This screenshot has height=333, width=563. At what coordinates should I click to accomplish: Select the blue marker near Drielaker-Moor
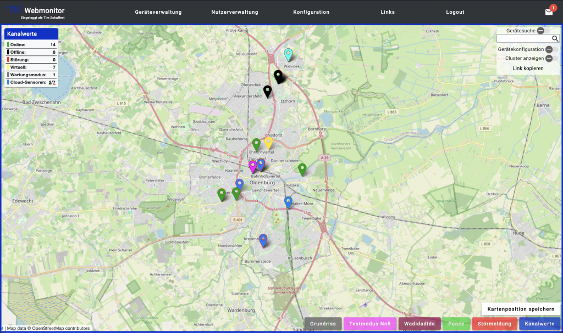pos(289,202)
